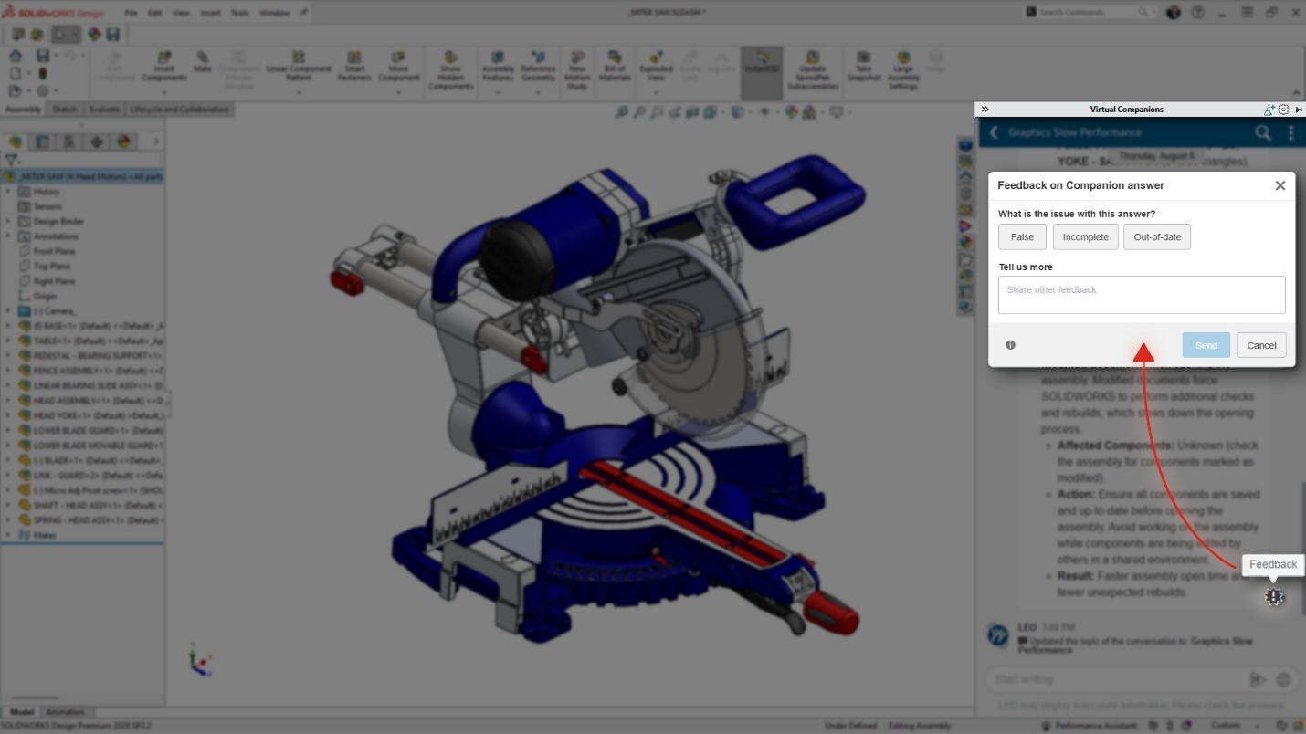1306x734 pixels.
Task: Open SOLIDWORKS help question mark icon
Action: [1197, 12]
